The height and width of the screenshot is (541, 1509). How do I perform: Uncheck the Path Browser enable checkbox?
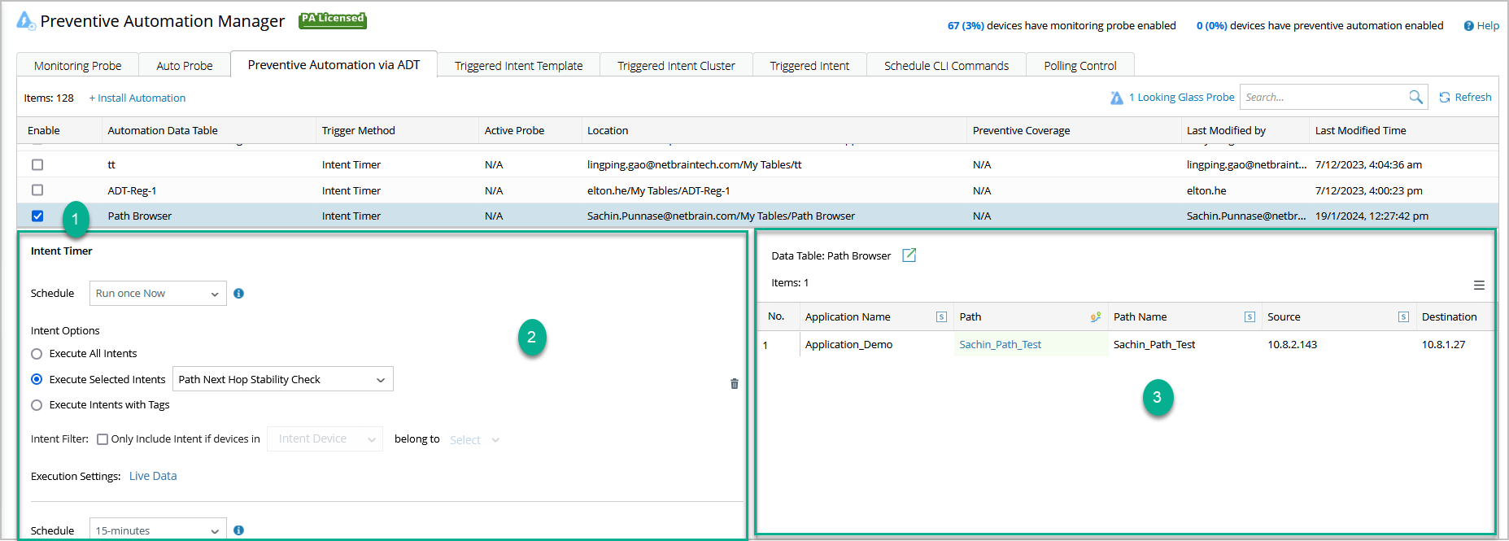point(37,216)
